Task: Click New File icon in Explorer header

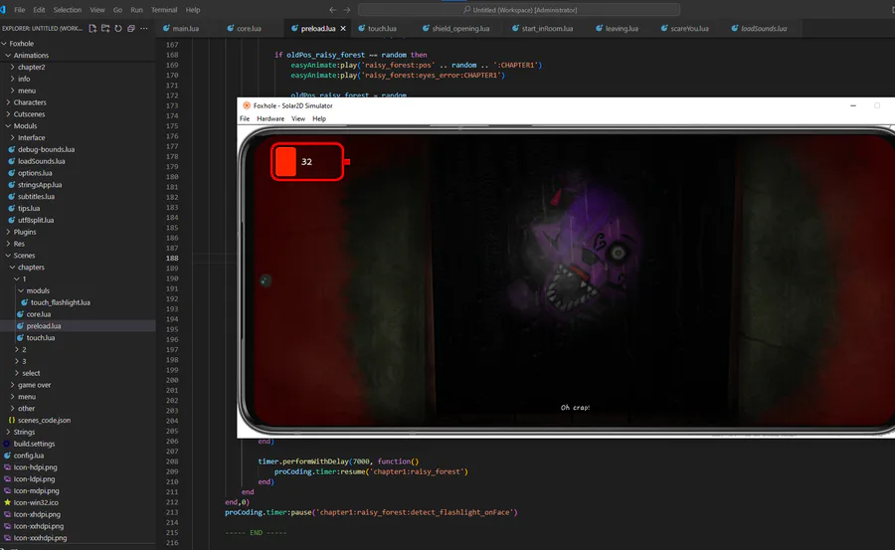Action: click(x=92, y=28)
